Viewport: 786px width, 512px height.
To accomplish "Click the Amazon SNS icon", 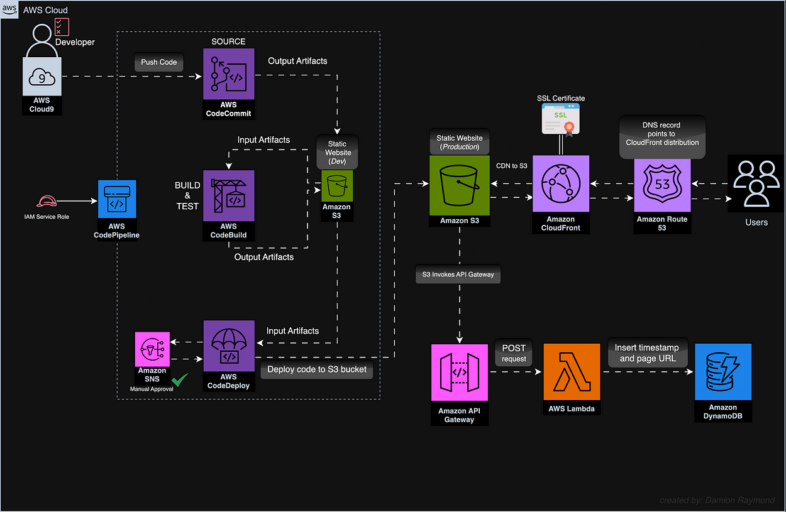I will pos(152,349).
